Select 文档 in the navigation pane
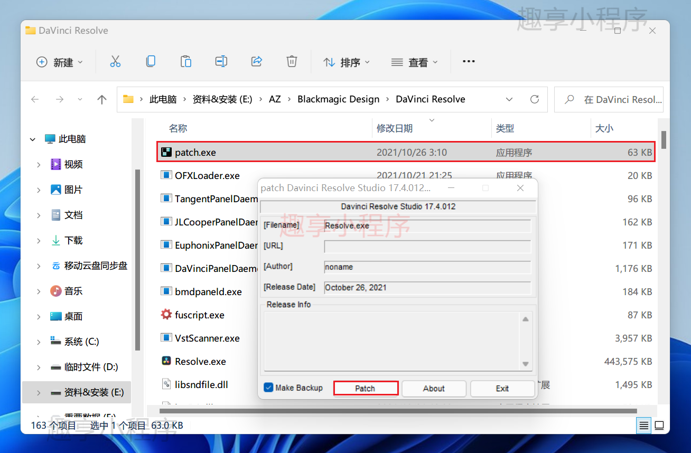This screenshot has height=453, width=691. pyautogui.click(x=73, y=215)
